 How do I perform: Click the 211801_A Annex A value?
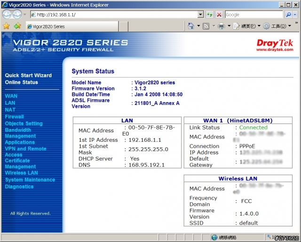pos(157,103)
